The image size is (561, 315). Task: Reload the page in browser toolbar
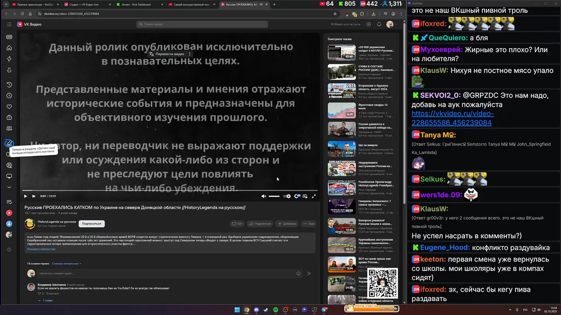click(22, 14)
